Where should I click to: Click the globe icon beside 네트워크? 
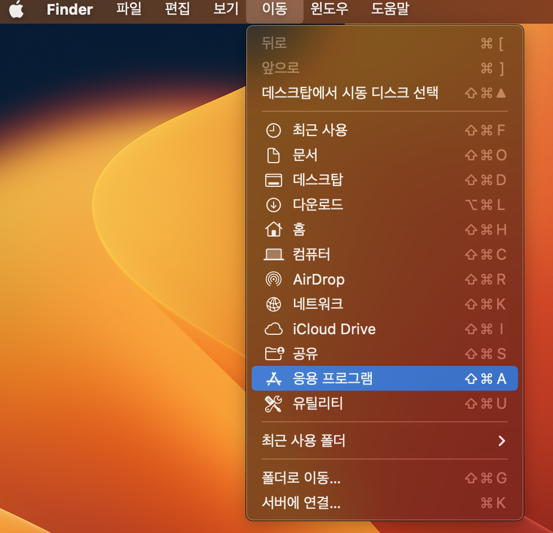click(x=274, y=304)
